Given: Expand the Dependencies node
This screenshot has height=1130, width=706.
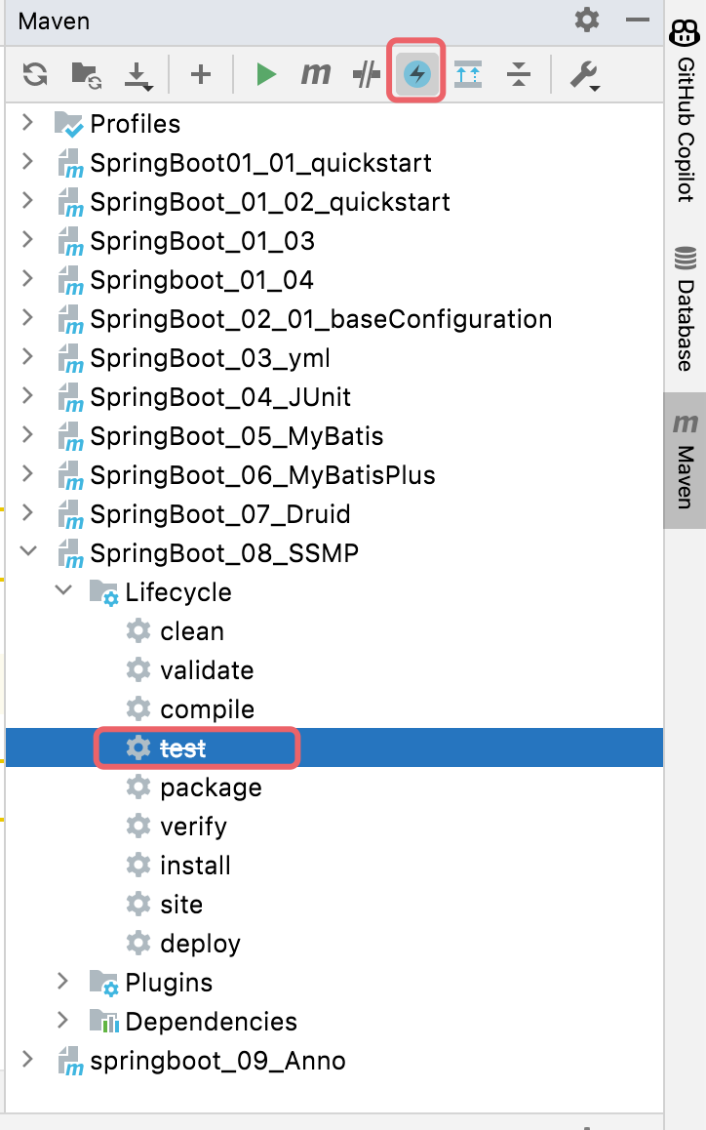Looking at the screenshot, I should (62, 1021).
